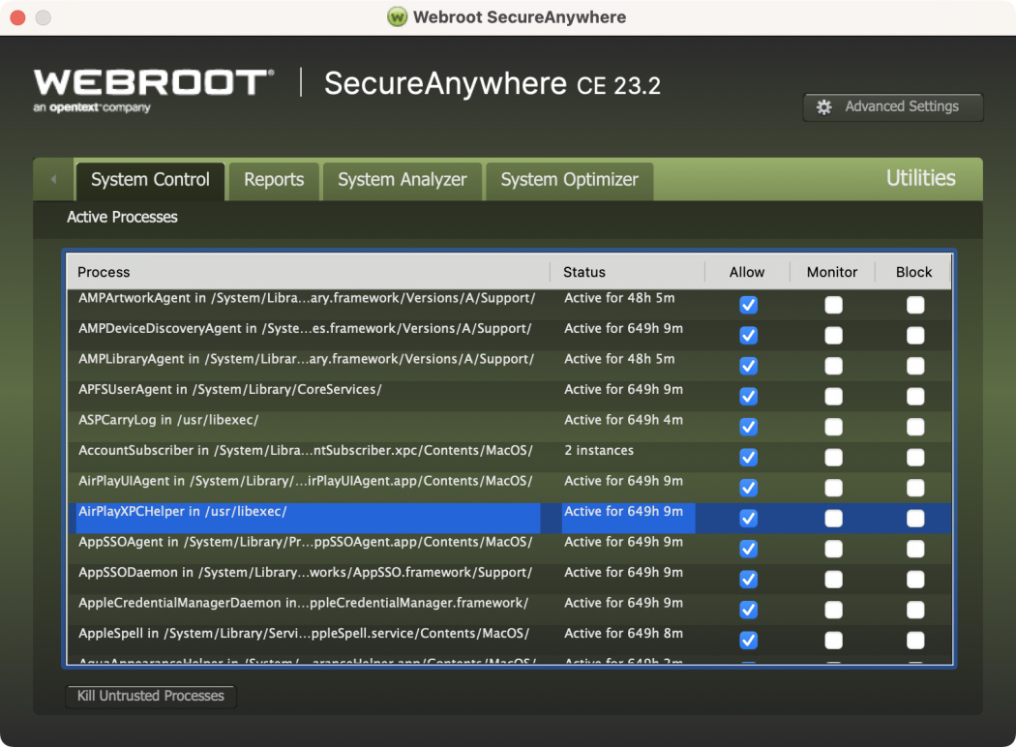Image resolution: width=1016 pixels, height=747 pixels.
Task: Toggle Allow for AMPLibraryAgent
Action: 748,366
